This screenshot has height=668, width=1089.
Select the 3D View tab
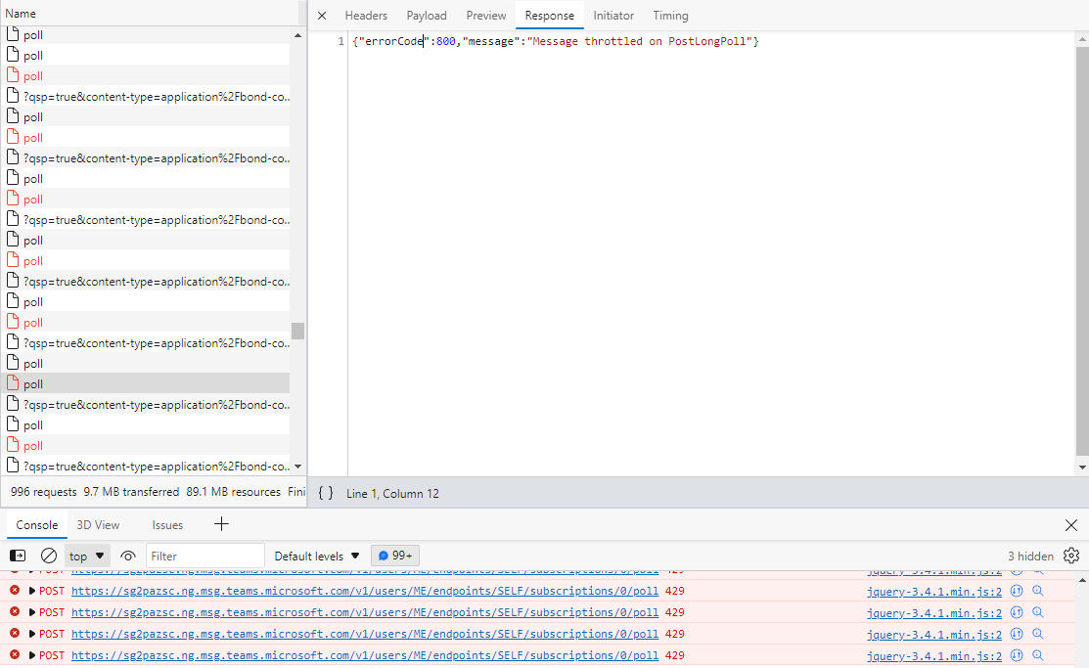tap(98, 524)
